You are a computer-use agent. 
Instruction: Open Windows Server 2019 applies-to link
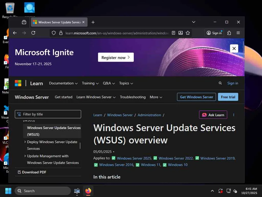pyautogui.click(x=218, y=158)
